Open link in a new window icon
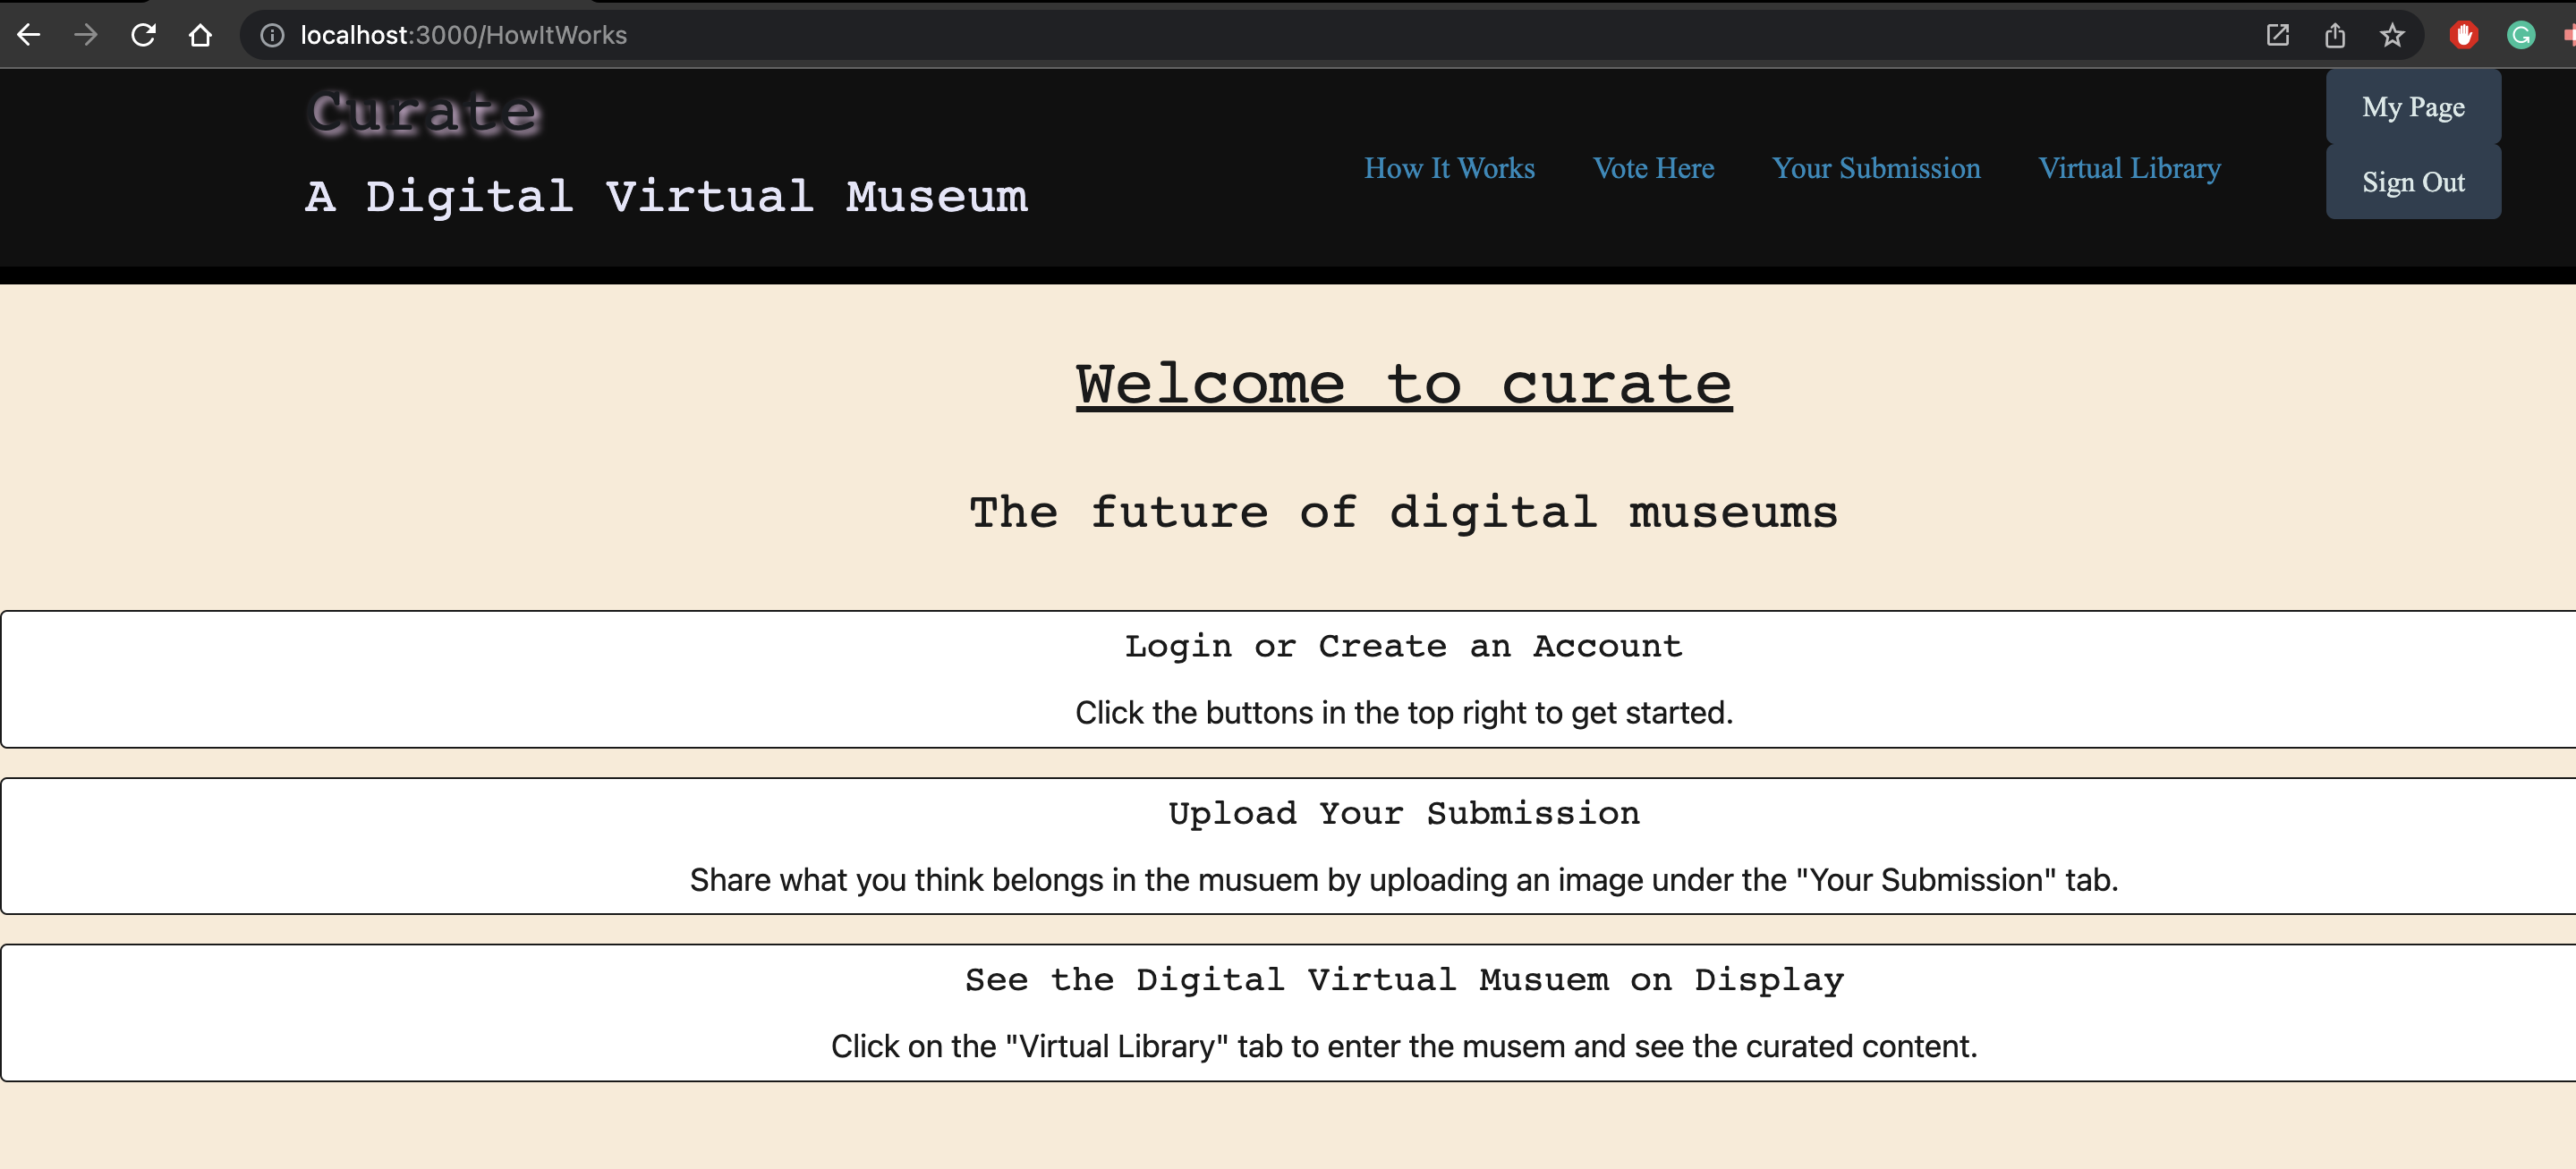The width and height of the screenshot is (2576, 1169). [x=2279, y=34]
